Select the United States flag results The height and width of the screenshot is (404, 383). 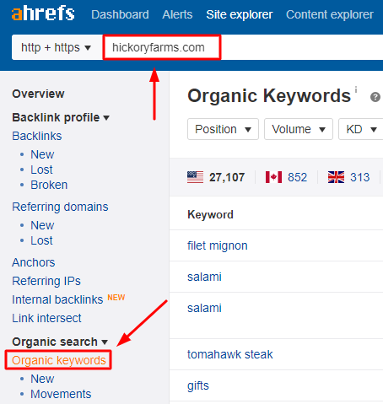[216, 177]
